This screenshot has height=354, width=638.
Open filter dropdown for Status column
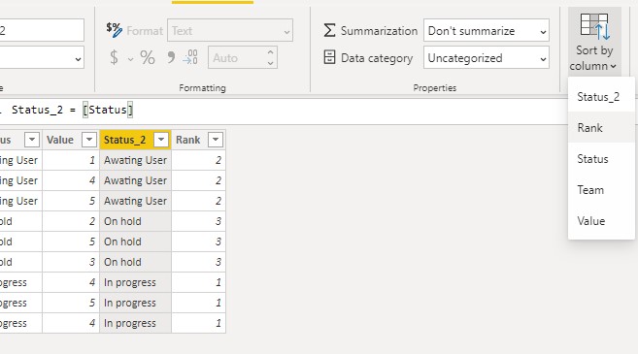point(32,140)
